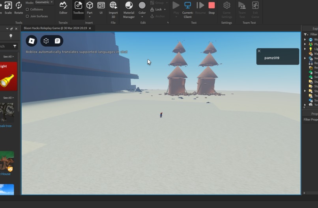Open the Toolbox lightbulb tab
318x208 pixels.
pos(11,36)
